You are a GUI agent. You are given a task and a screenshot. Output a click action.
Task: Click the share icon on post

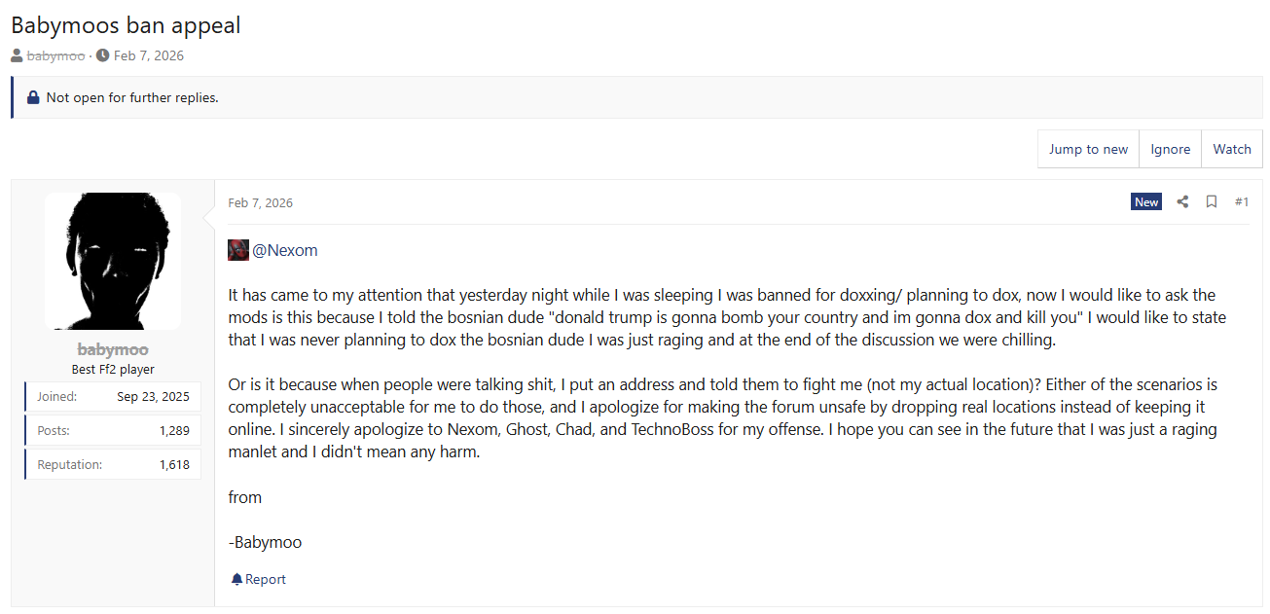tap(1182, 202)
